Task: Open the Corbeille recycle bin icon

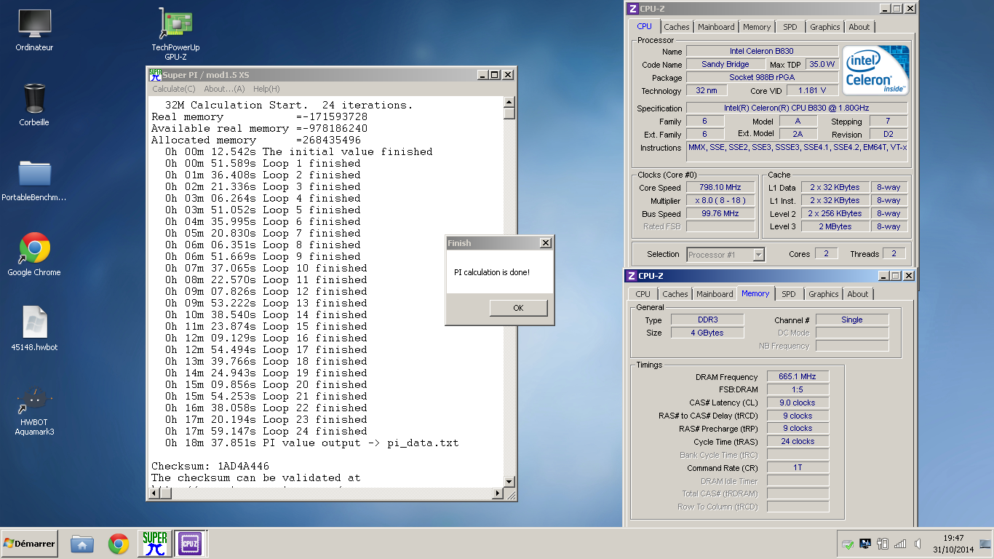Action: coord(34,105)
